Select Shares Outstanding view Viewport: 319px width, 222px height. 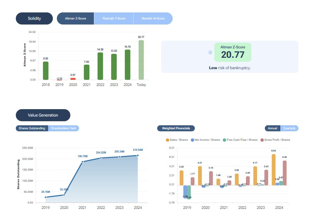32,128
